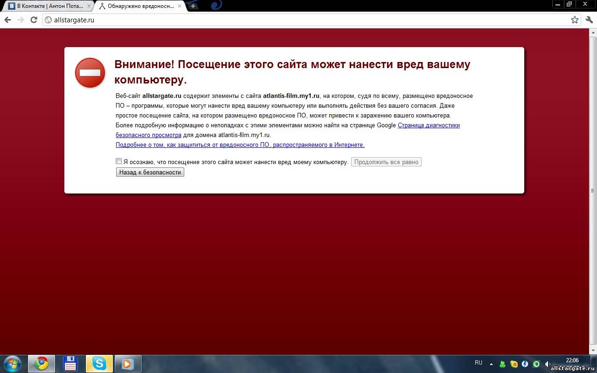This screenshot has height=373, width=597.
Task: Close the 'В Контакте' tab
Action: pyautogui.click(x=89, y=6)
